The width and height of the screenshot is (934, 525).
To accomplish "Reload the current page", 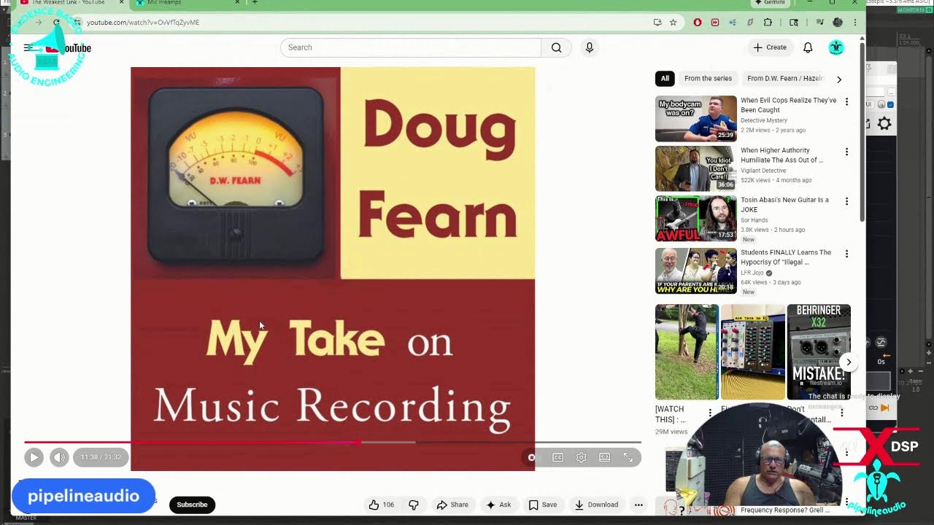I will coord(56,23).
